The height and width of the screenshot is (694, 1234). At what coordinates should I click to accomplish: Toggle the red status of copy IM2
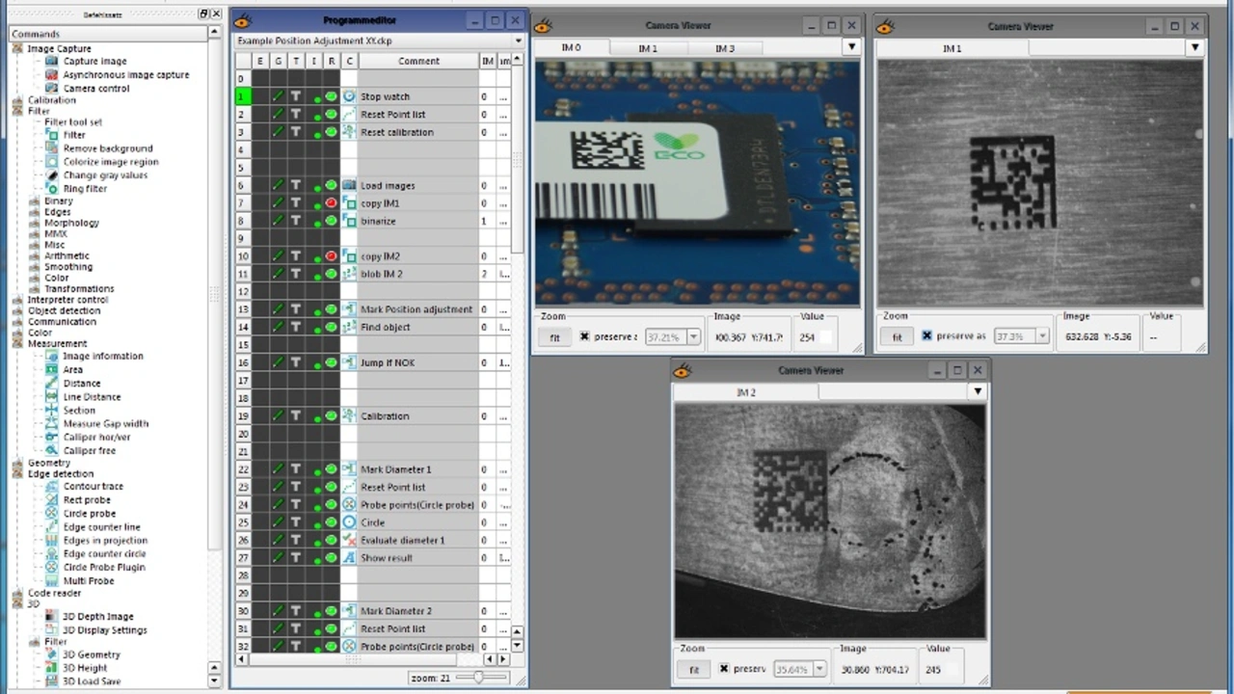coord(332,256)
